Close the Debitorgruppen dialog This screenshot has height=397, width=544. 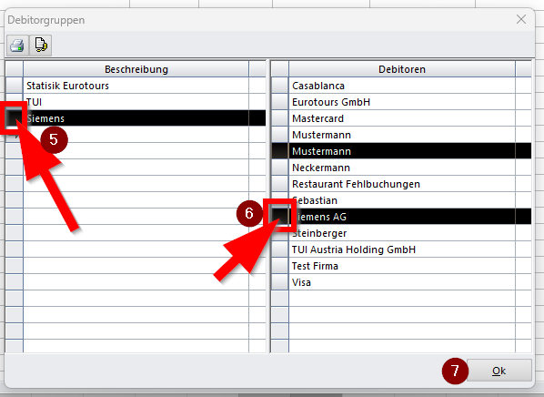521,19
